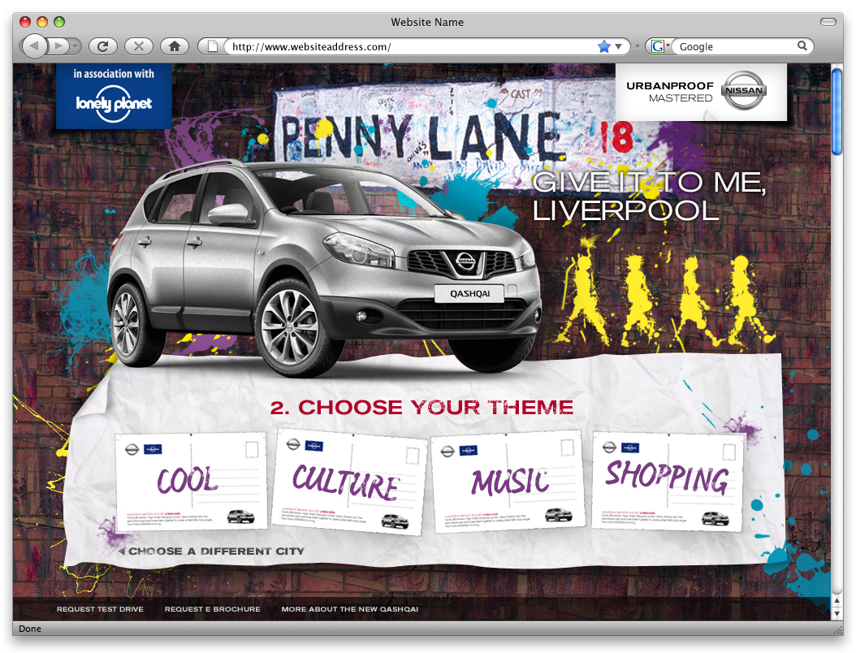The image size is (856, 653).
Task: Open the address bar dropdown arrow
Action: [619, 46]
